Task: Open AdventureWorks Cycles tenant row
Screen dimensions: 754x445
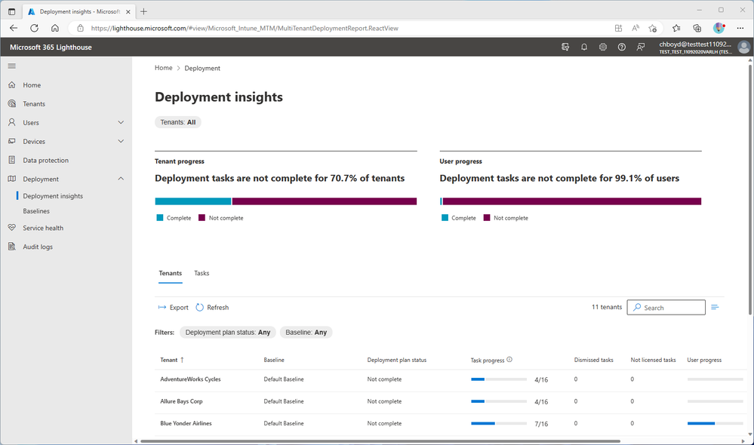Action: [190, 379]
